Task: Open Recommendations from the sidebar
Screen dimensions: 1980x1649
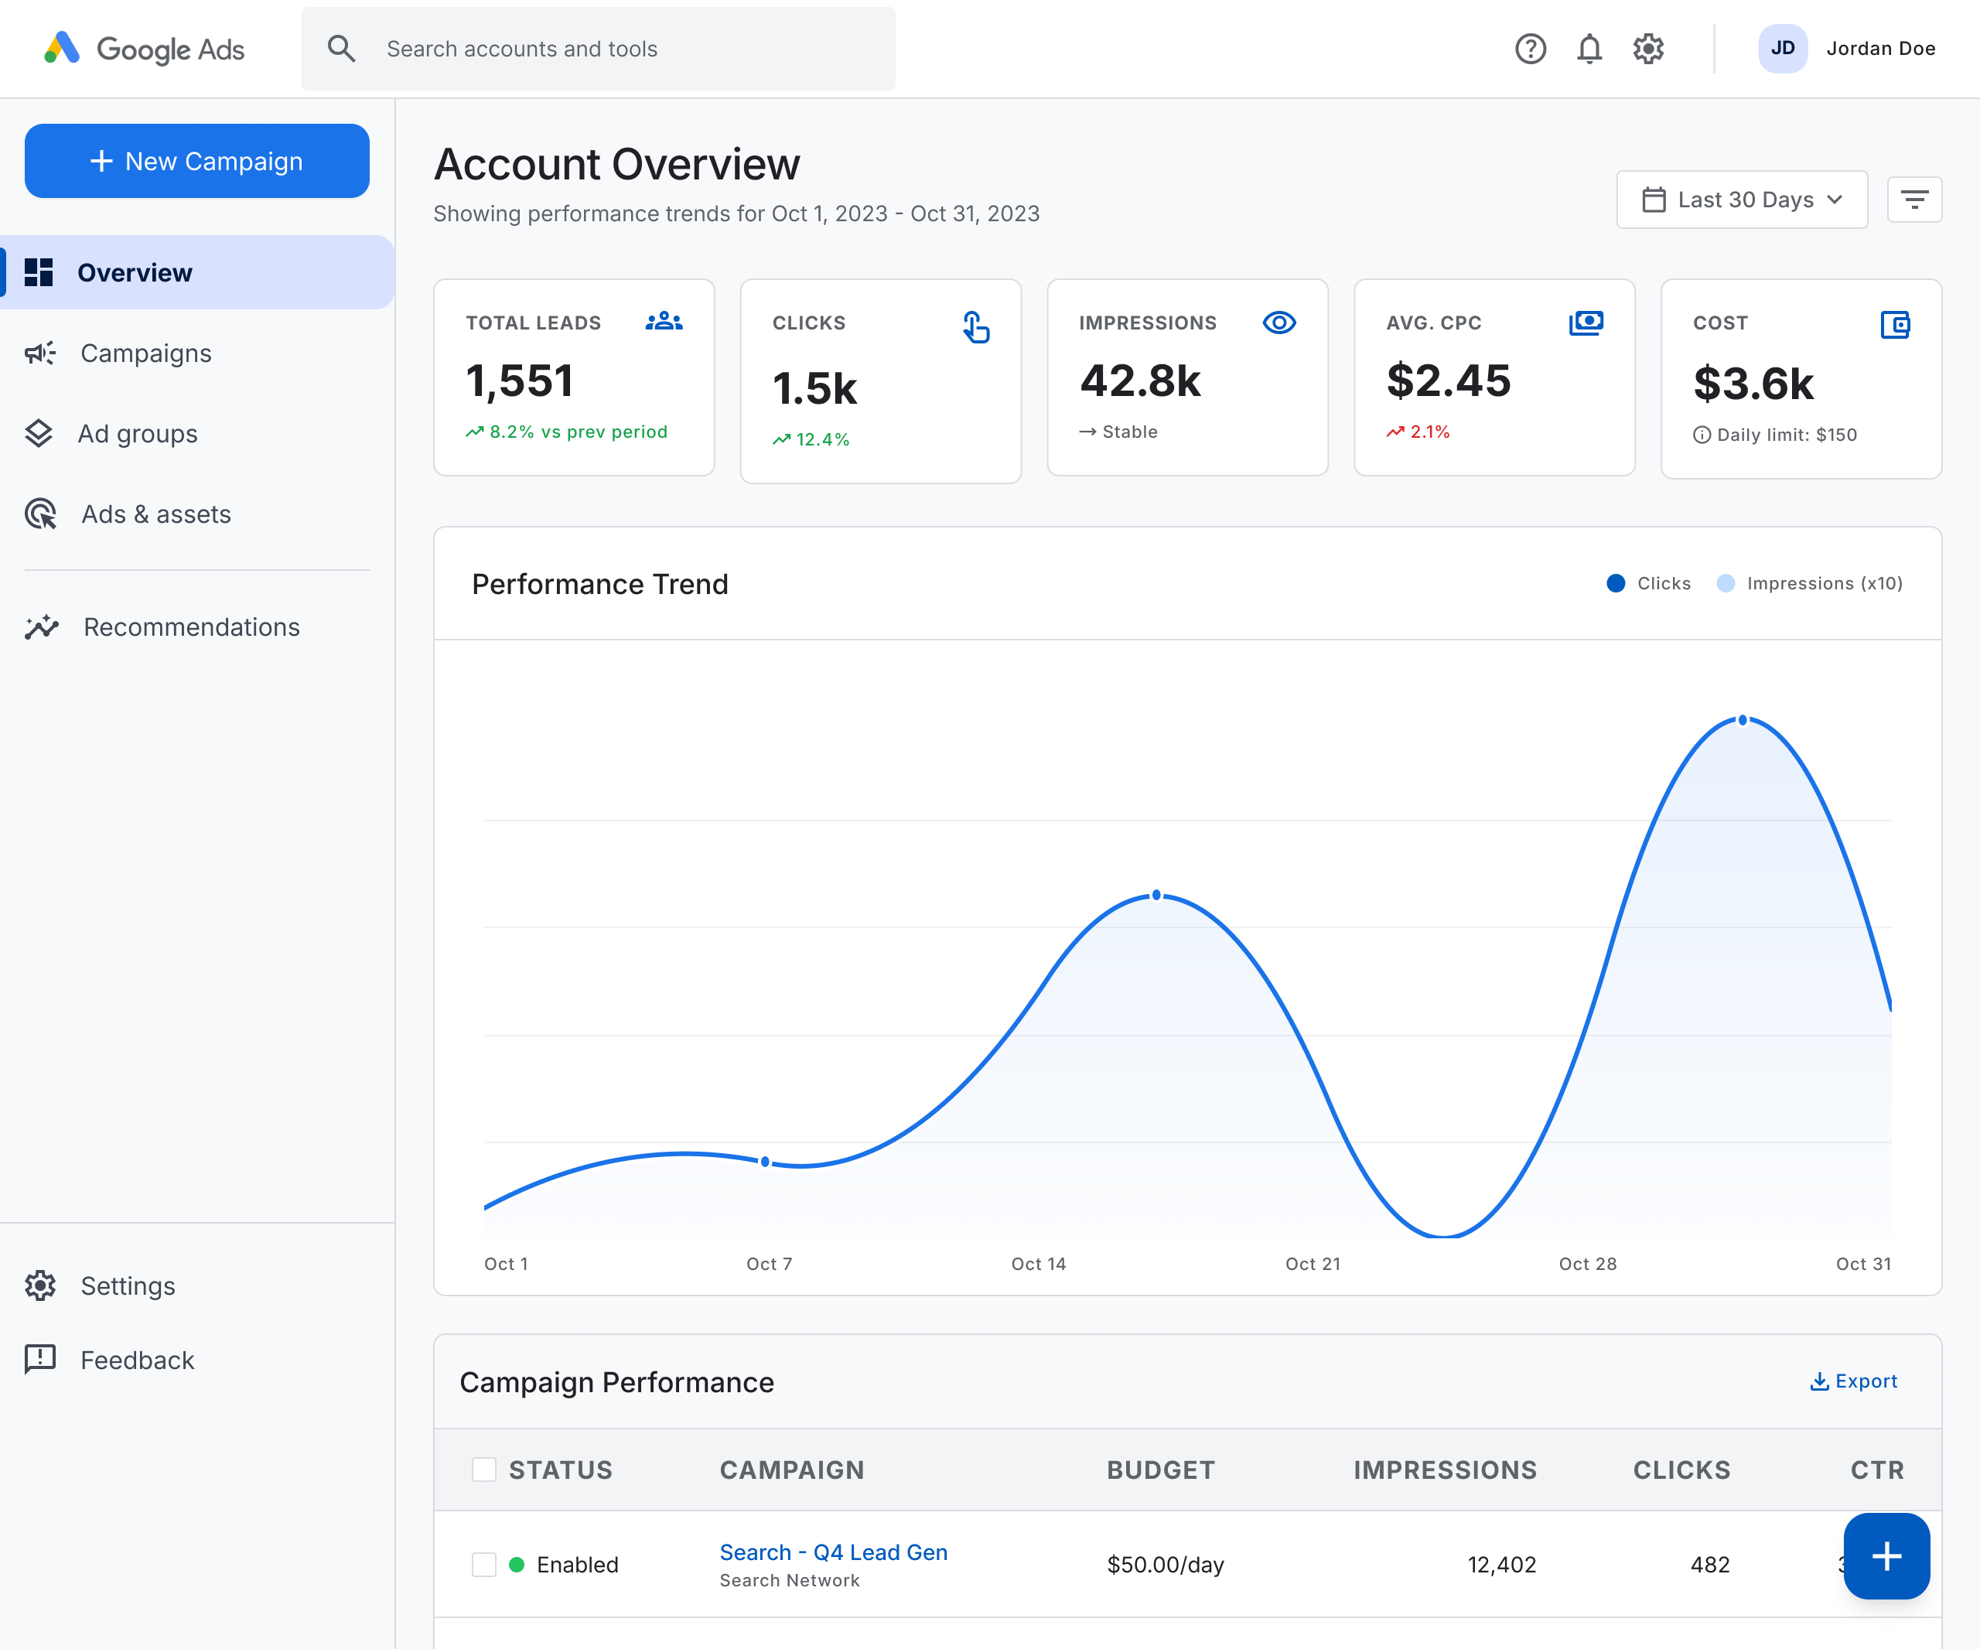Action: [x=197, y=627]
